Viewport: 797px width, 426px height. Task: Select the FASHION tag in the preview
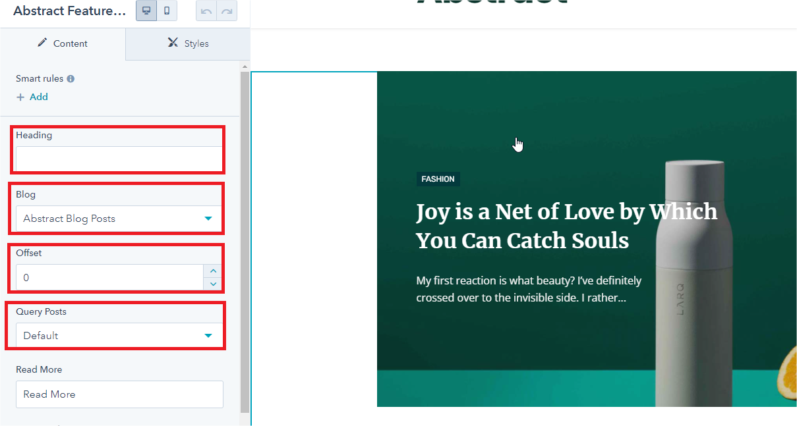pyautogui.click(x=438, y=179)
